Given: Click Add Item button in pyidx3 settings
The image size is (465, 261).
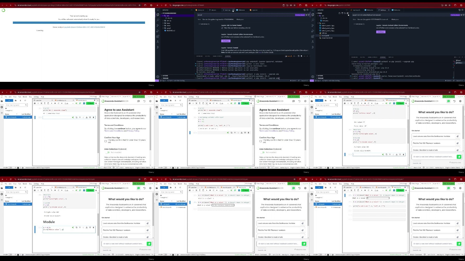Looking at the screenshot, I should [x=381, y=32].
